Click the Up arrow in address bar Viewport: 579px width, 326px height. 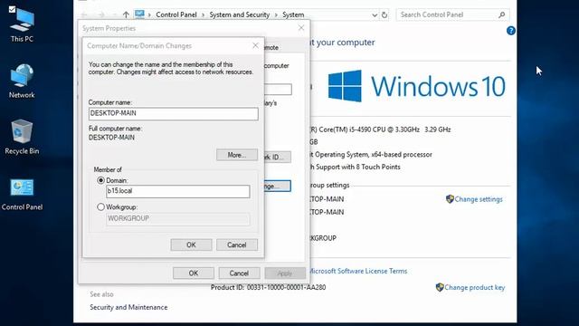[126, 14]
